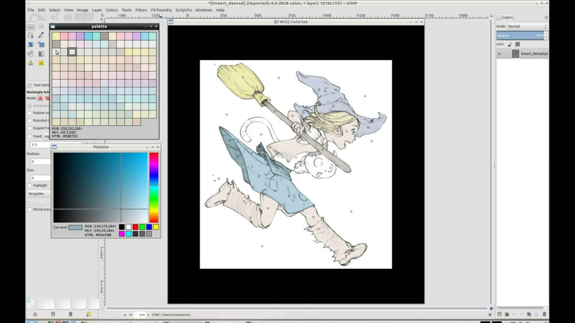Toggle the Fixed aspect checkbox
Viewport: 575px width, 323px height.
pos(30,136)
